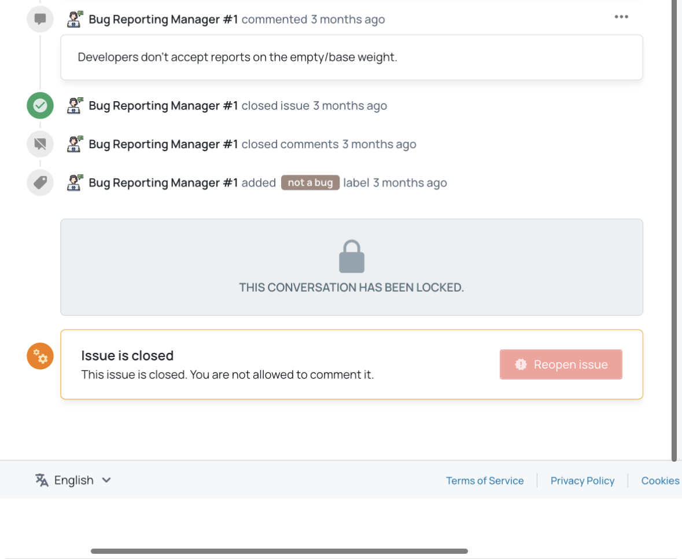682x559 pixels.
Task: Open the comment's three-dot options menu
Action: click(x=621, y=17)
